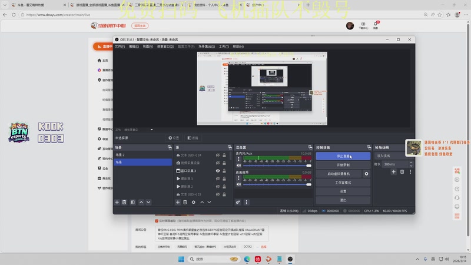
Task: Show 文本 (GDI+) 23 source
Action: (218, 194)
